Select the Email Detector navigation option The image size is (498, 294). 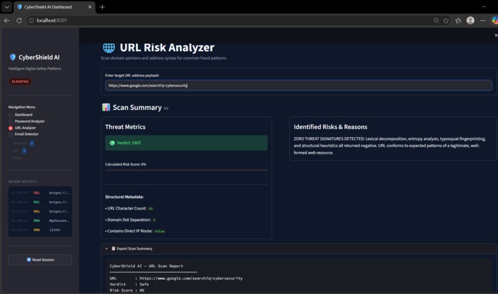point(23,134)
